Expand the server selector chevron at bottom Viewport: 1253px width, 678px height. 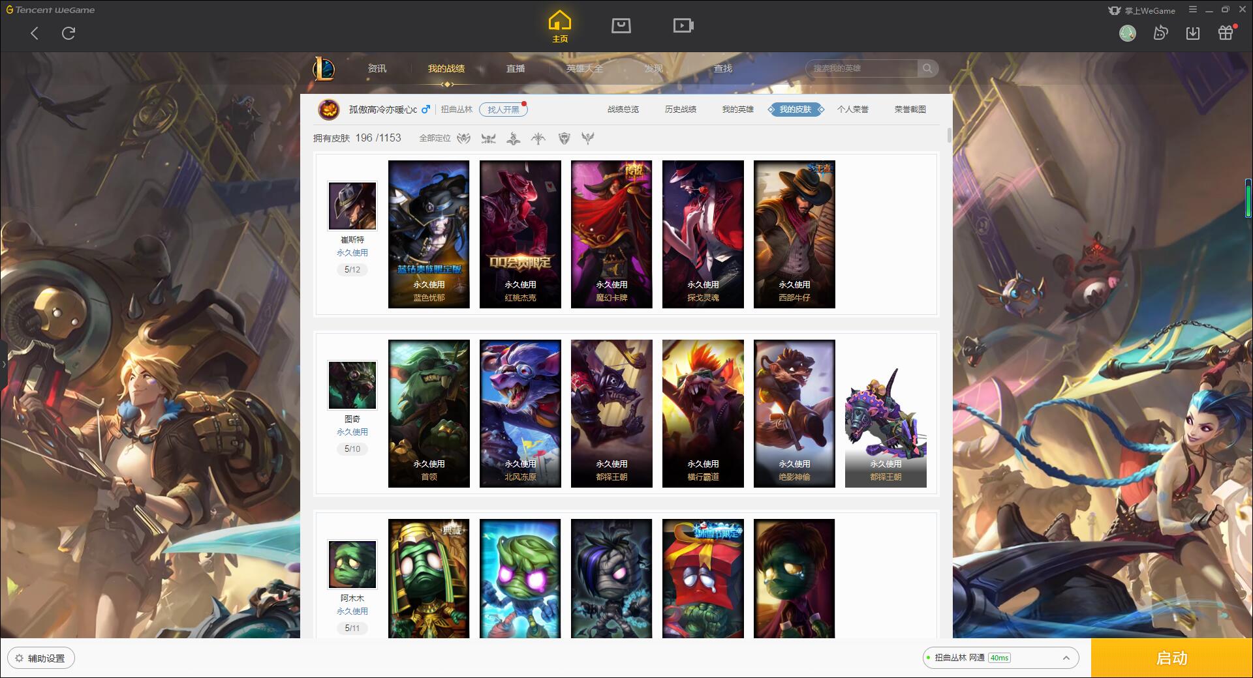click(x=1066, y=658)
